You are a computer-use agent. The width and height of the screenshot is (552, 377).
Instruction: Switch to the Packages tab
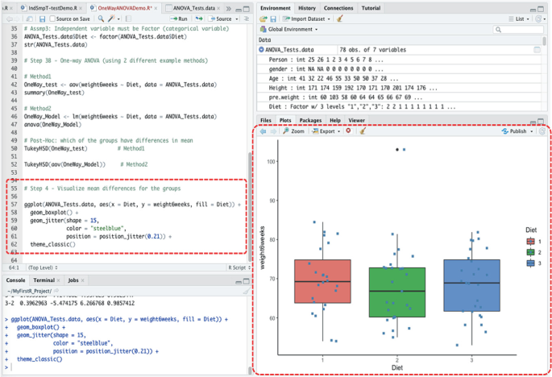point(310,120)
